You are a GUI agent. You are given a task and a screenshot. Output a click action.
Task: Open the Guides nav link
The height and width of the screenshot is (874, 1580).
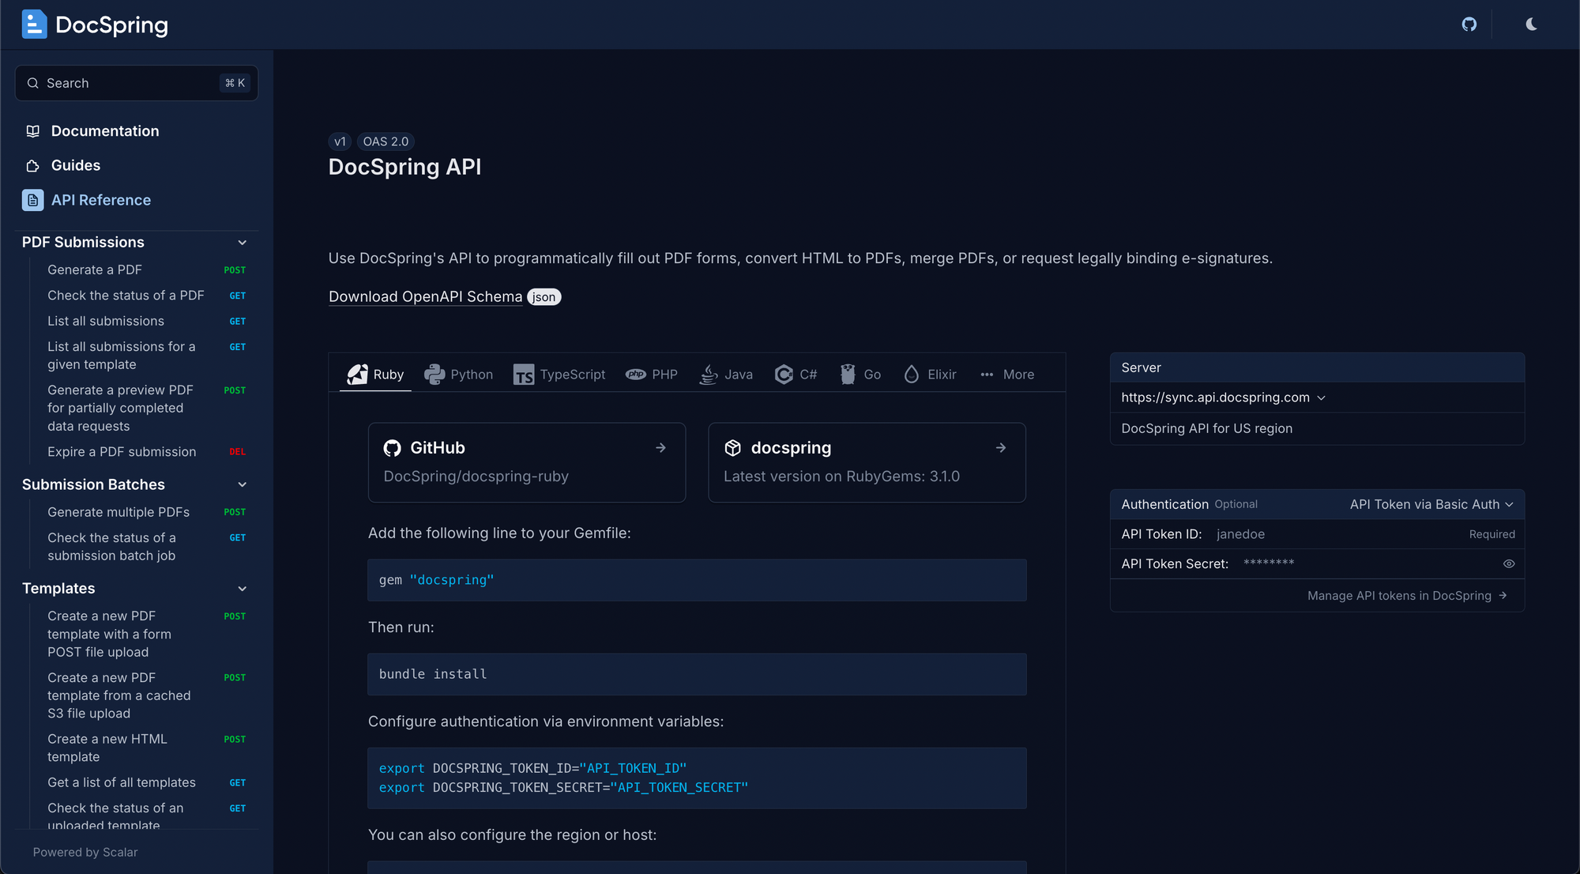pyautogui.click(x=76, y=166)
